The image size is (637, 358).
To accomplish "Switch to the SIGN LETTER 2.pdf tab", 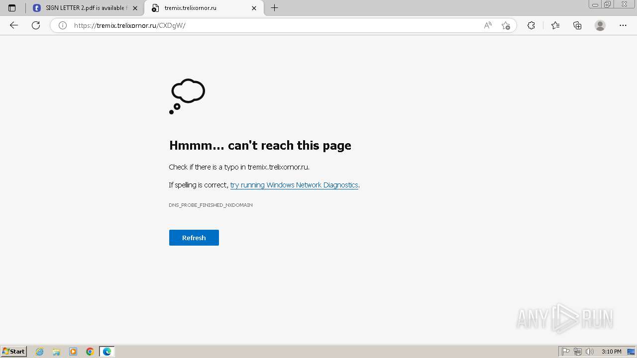I will [x=85, y=8].
